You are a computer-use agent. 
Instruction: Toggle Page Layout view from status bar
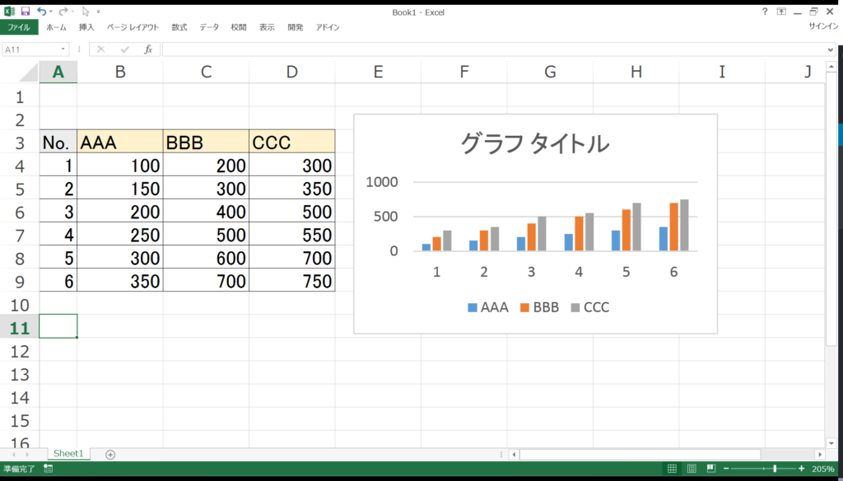(692, 467)
